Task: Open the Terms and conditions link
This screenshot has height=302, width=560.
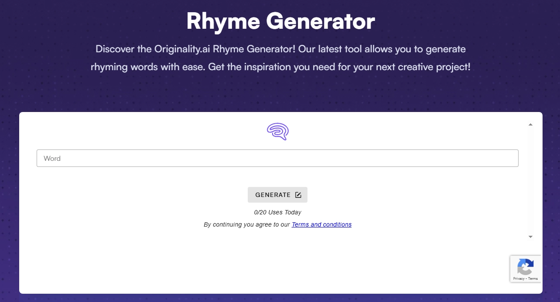Action: tap(321, 224)
